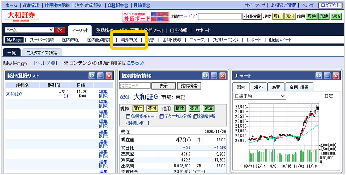Close the チャート panel

tap(336, 76)
